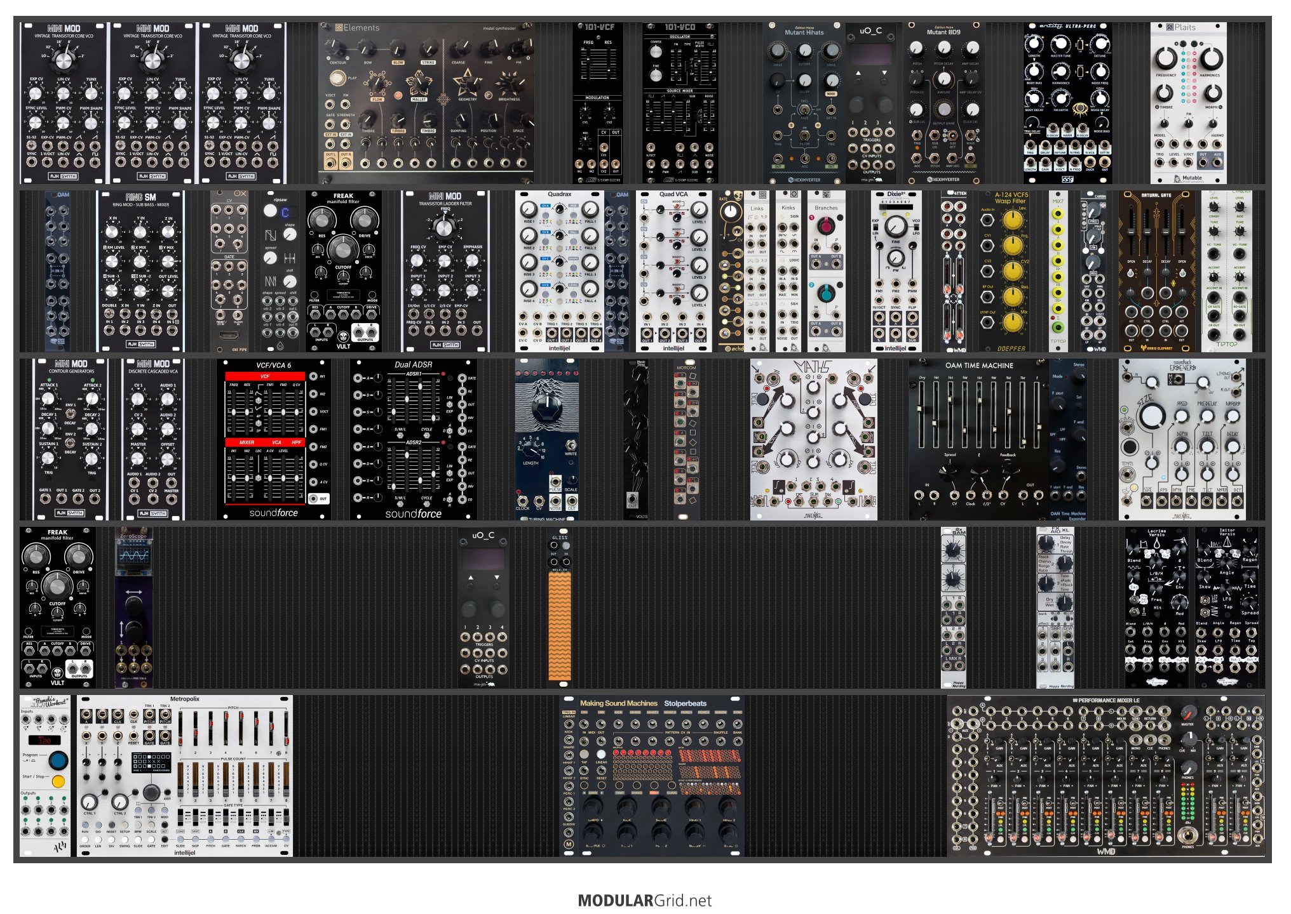Click the Mutant Hihats module
This screenshot has height=914, width=1291.
click(x=804, y=103)
